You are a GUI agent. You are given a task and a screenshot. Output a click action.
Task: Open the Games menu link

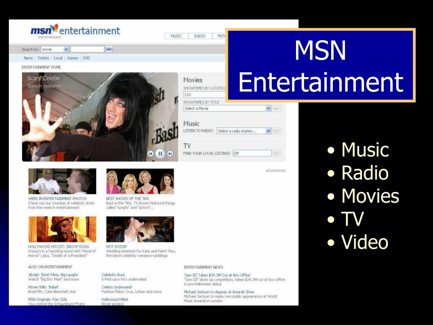pos(73,58)
